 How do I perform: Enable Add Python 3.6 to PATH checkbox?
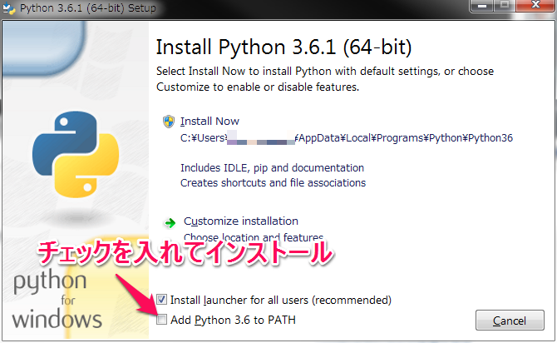pyautogui.click(x=161, y=319)
